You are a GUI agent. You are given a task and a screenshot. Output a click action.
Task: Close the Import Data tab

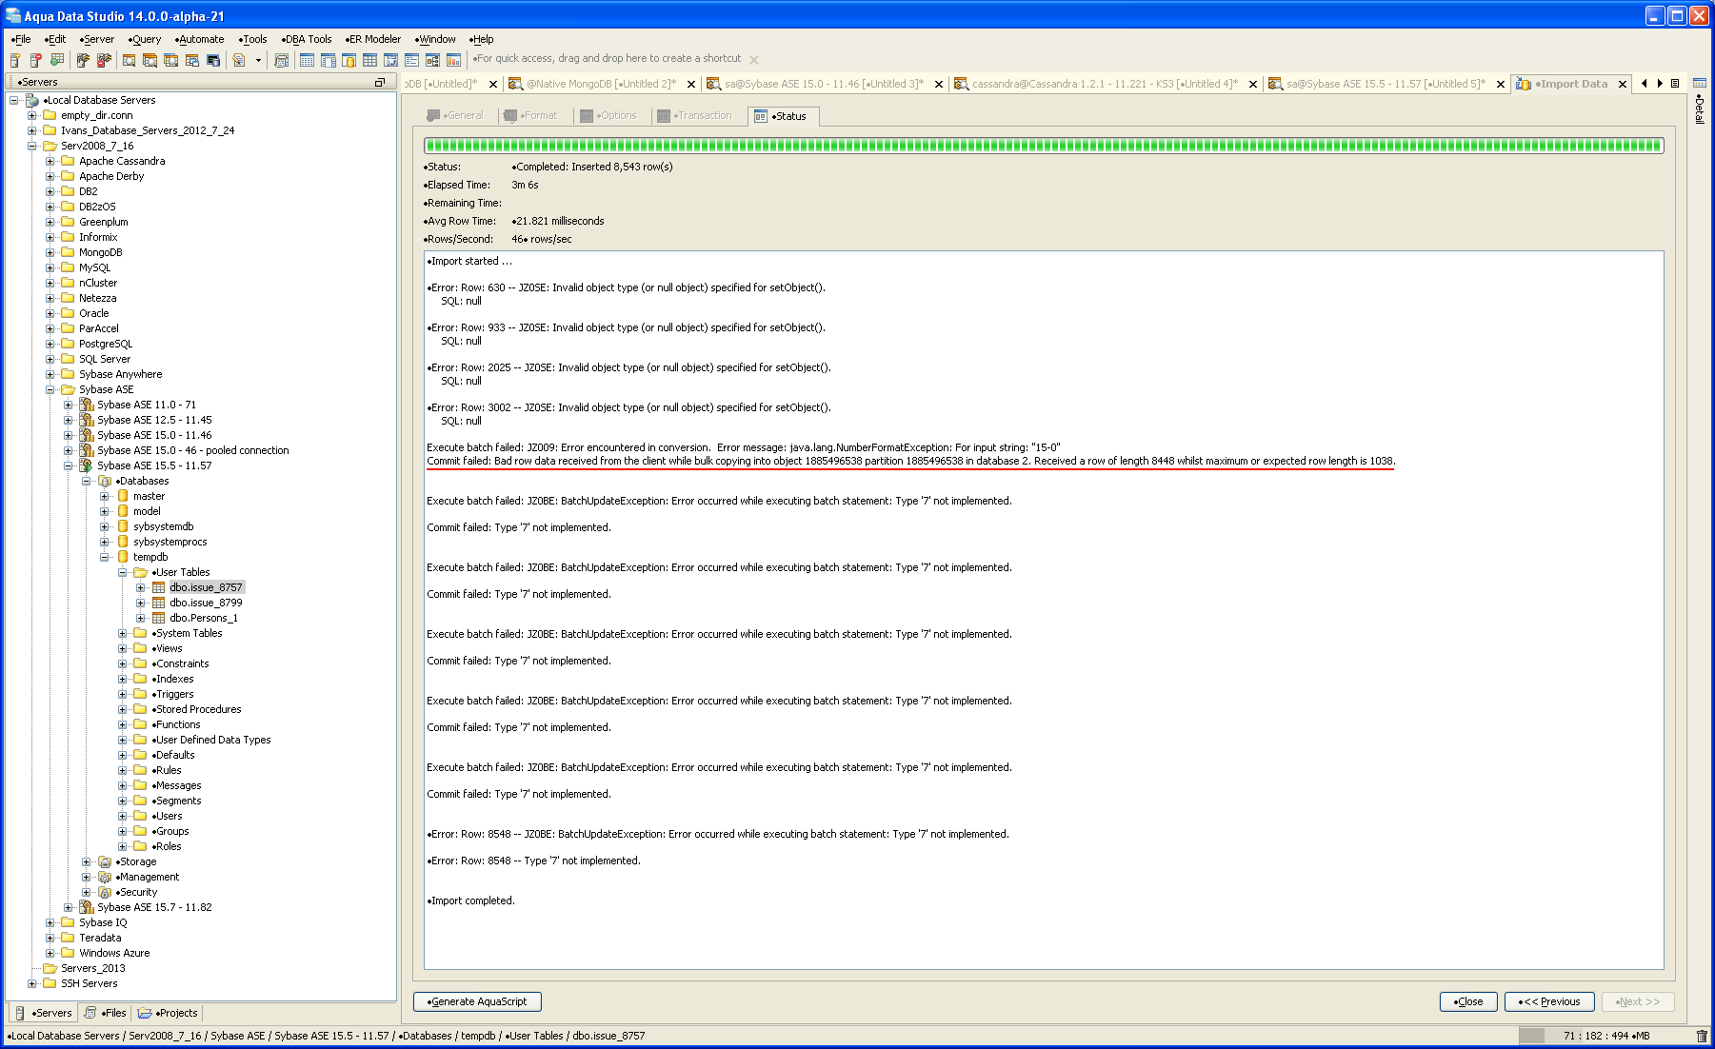point(1623,84)
